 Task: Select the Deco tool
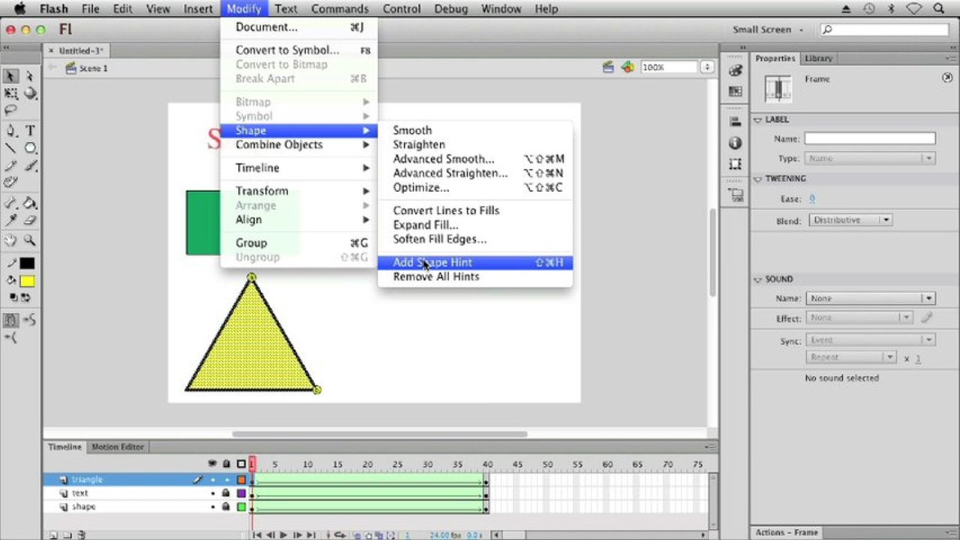tap(11, 182)
